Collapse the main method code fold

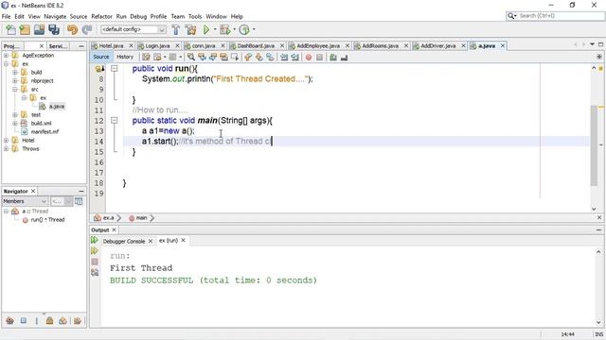click(x=114, y=120)
